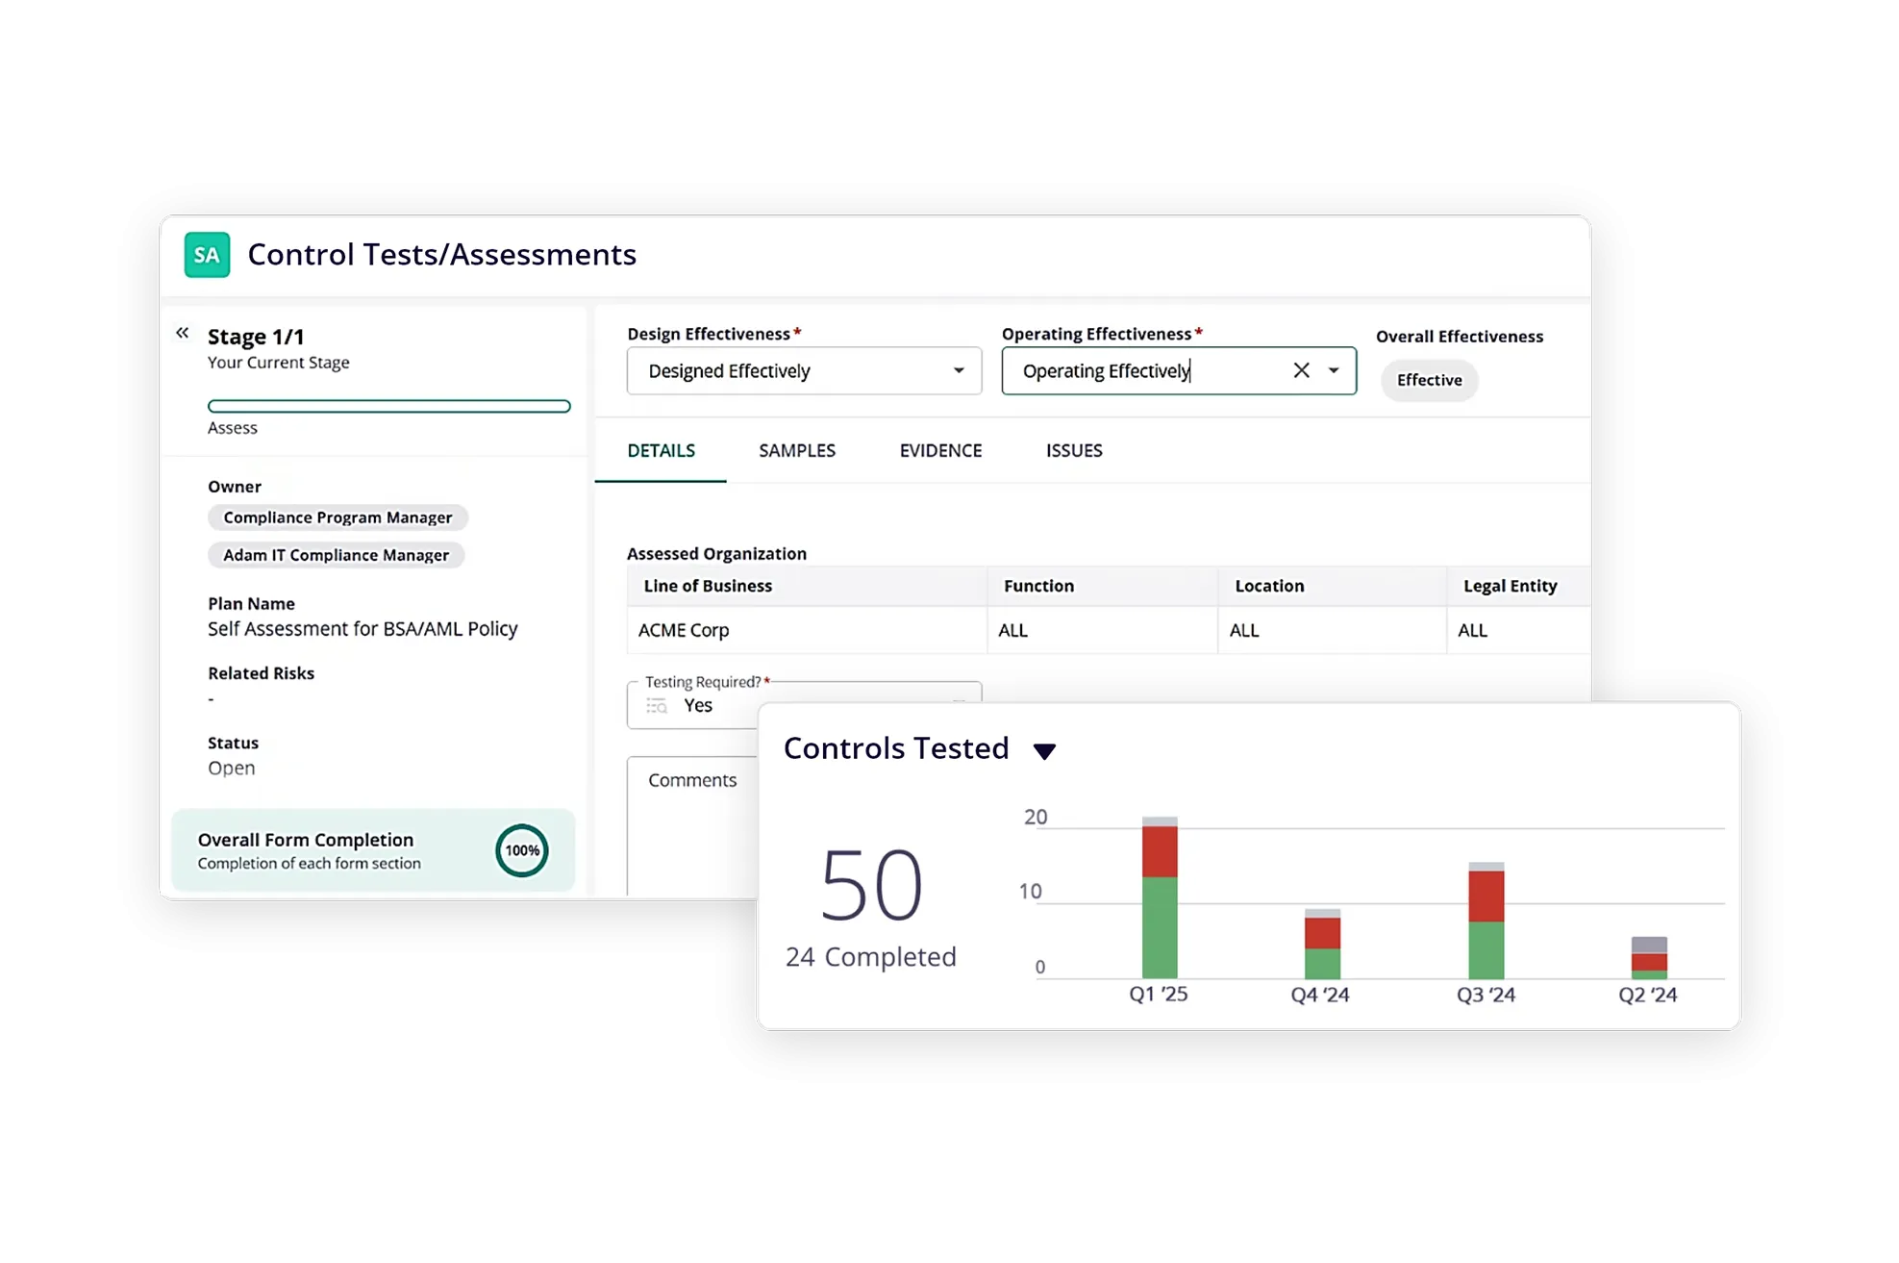Collapse the sidebar with double chevron icon

pyautogui.click(x=183, y=333)
